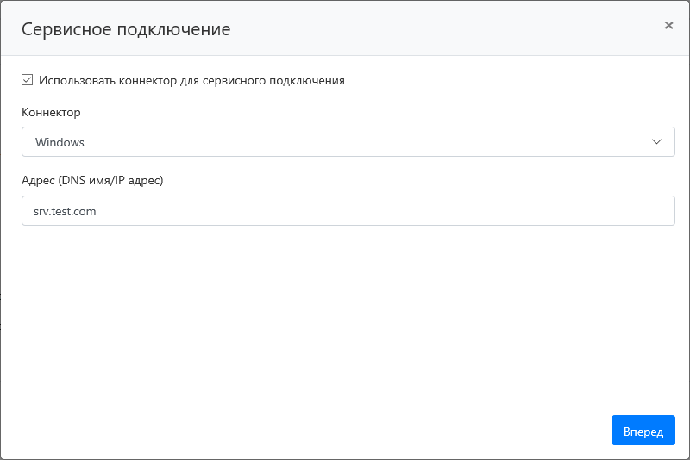Click the checkmark icon before 'Использовать коннектор'

[28, 80]
